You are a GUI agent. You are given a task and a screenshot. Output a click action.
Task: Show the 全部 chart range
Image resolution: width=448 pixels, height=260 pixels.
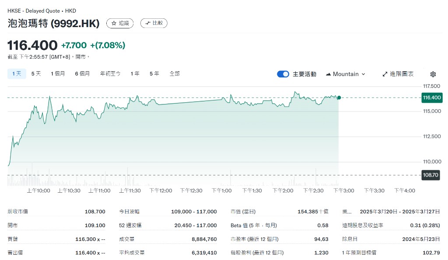[175, 74]
